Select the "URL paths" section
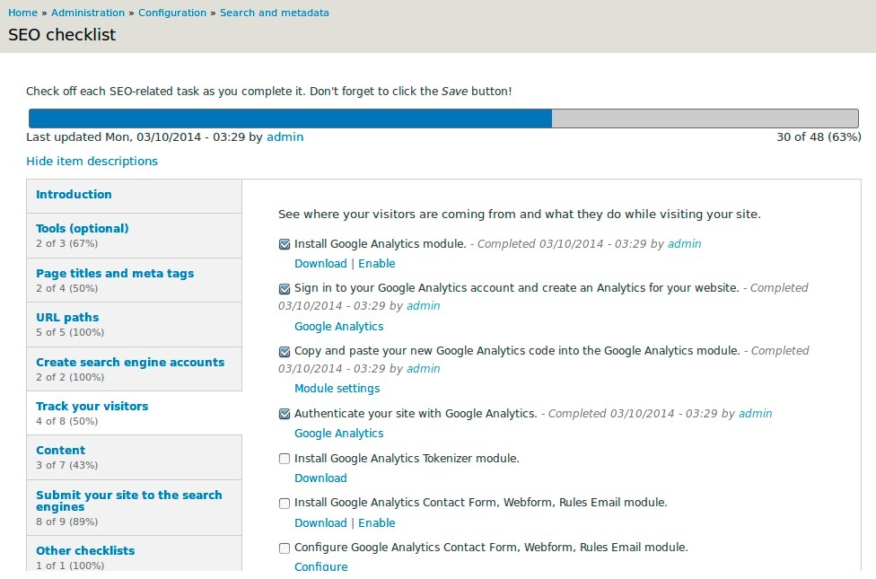Viewport: 876px width, 579px height. click(x=67, y=317)
